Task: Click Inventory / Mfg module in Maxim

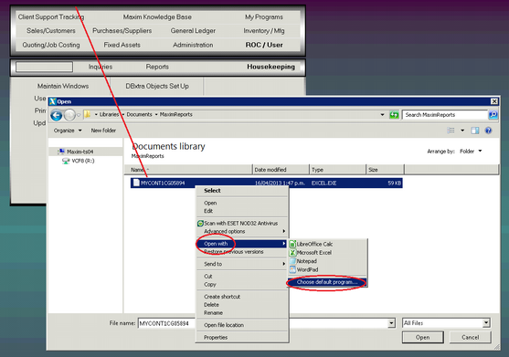Action: click(264, 31)
